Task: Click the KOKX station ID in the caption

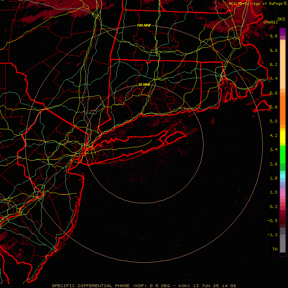Action: (x=185, y=286)
